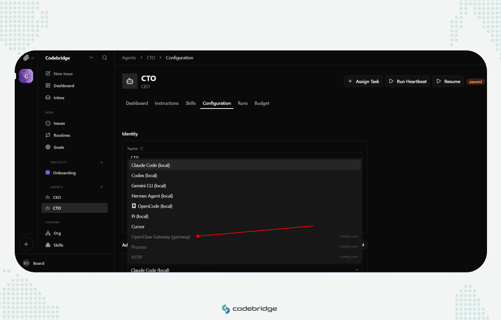Click the Assign Task button
The height and width of the screenshot is (320, 501).
pyautogui.click(x=364, y=81)
